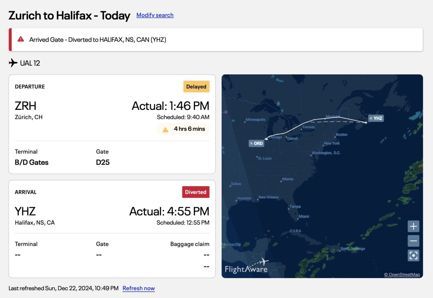This screenshot has height=298, width=433.
Task: Click the Delayed status badge
Action: 196,86
